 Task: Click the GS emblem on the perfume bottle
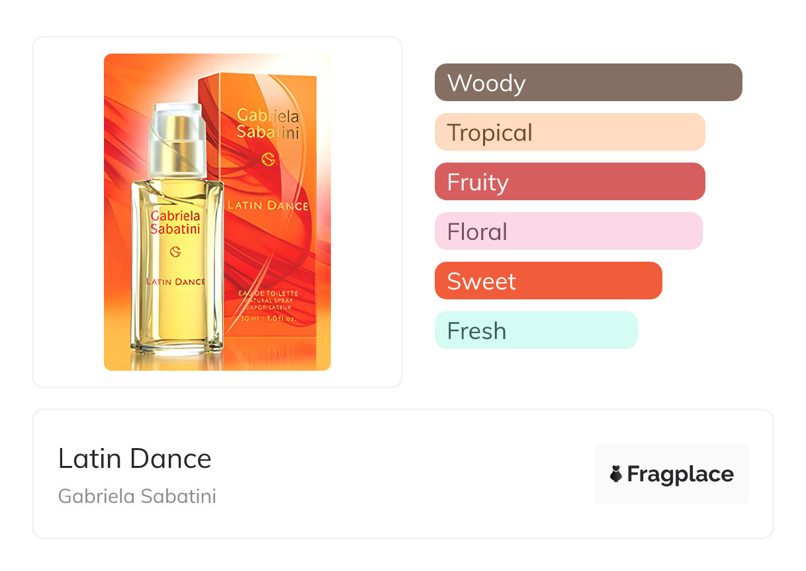176,252
